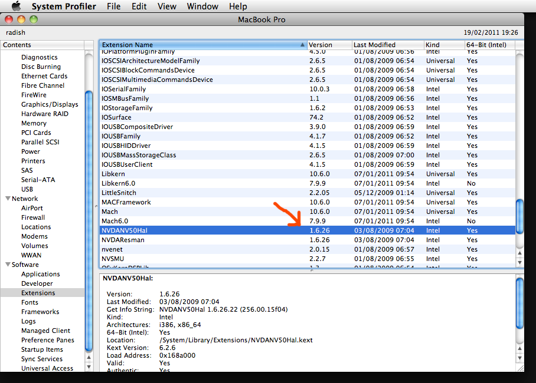Screen dimensions: 536x383
Task: Select the LittleSnitch extension row
Action: pos(308,193)
